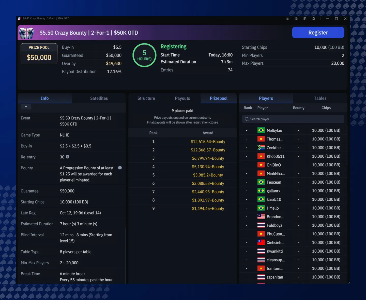Click the $1,494.45+Bounty award
This screenshot has width=366, height=300.
pos(208,209)
